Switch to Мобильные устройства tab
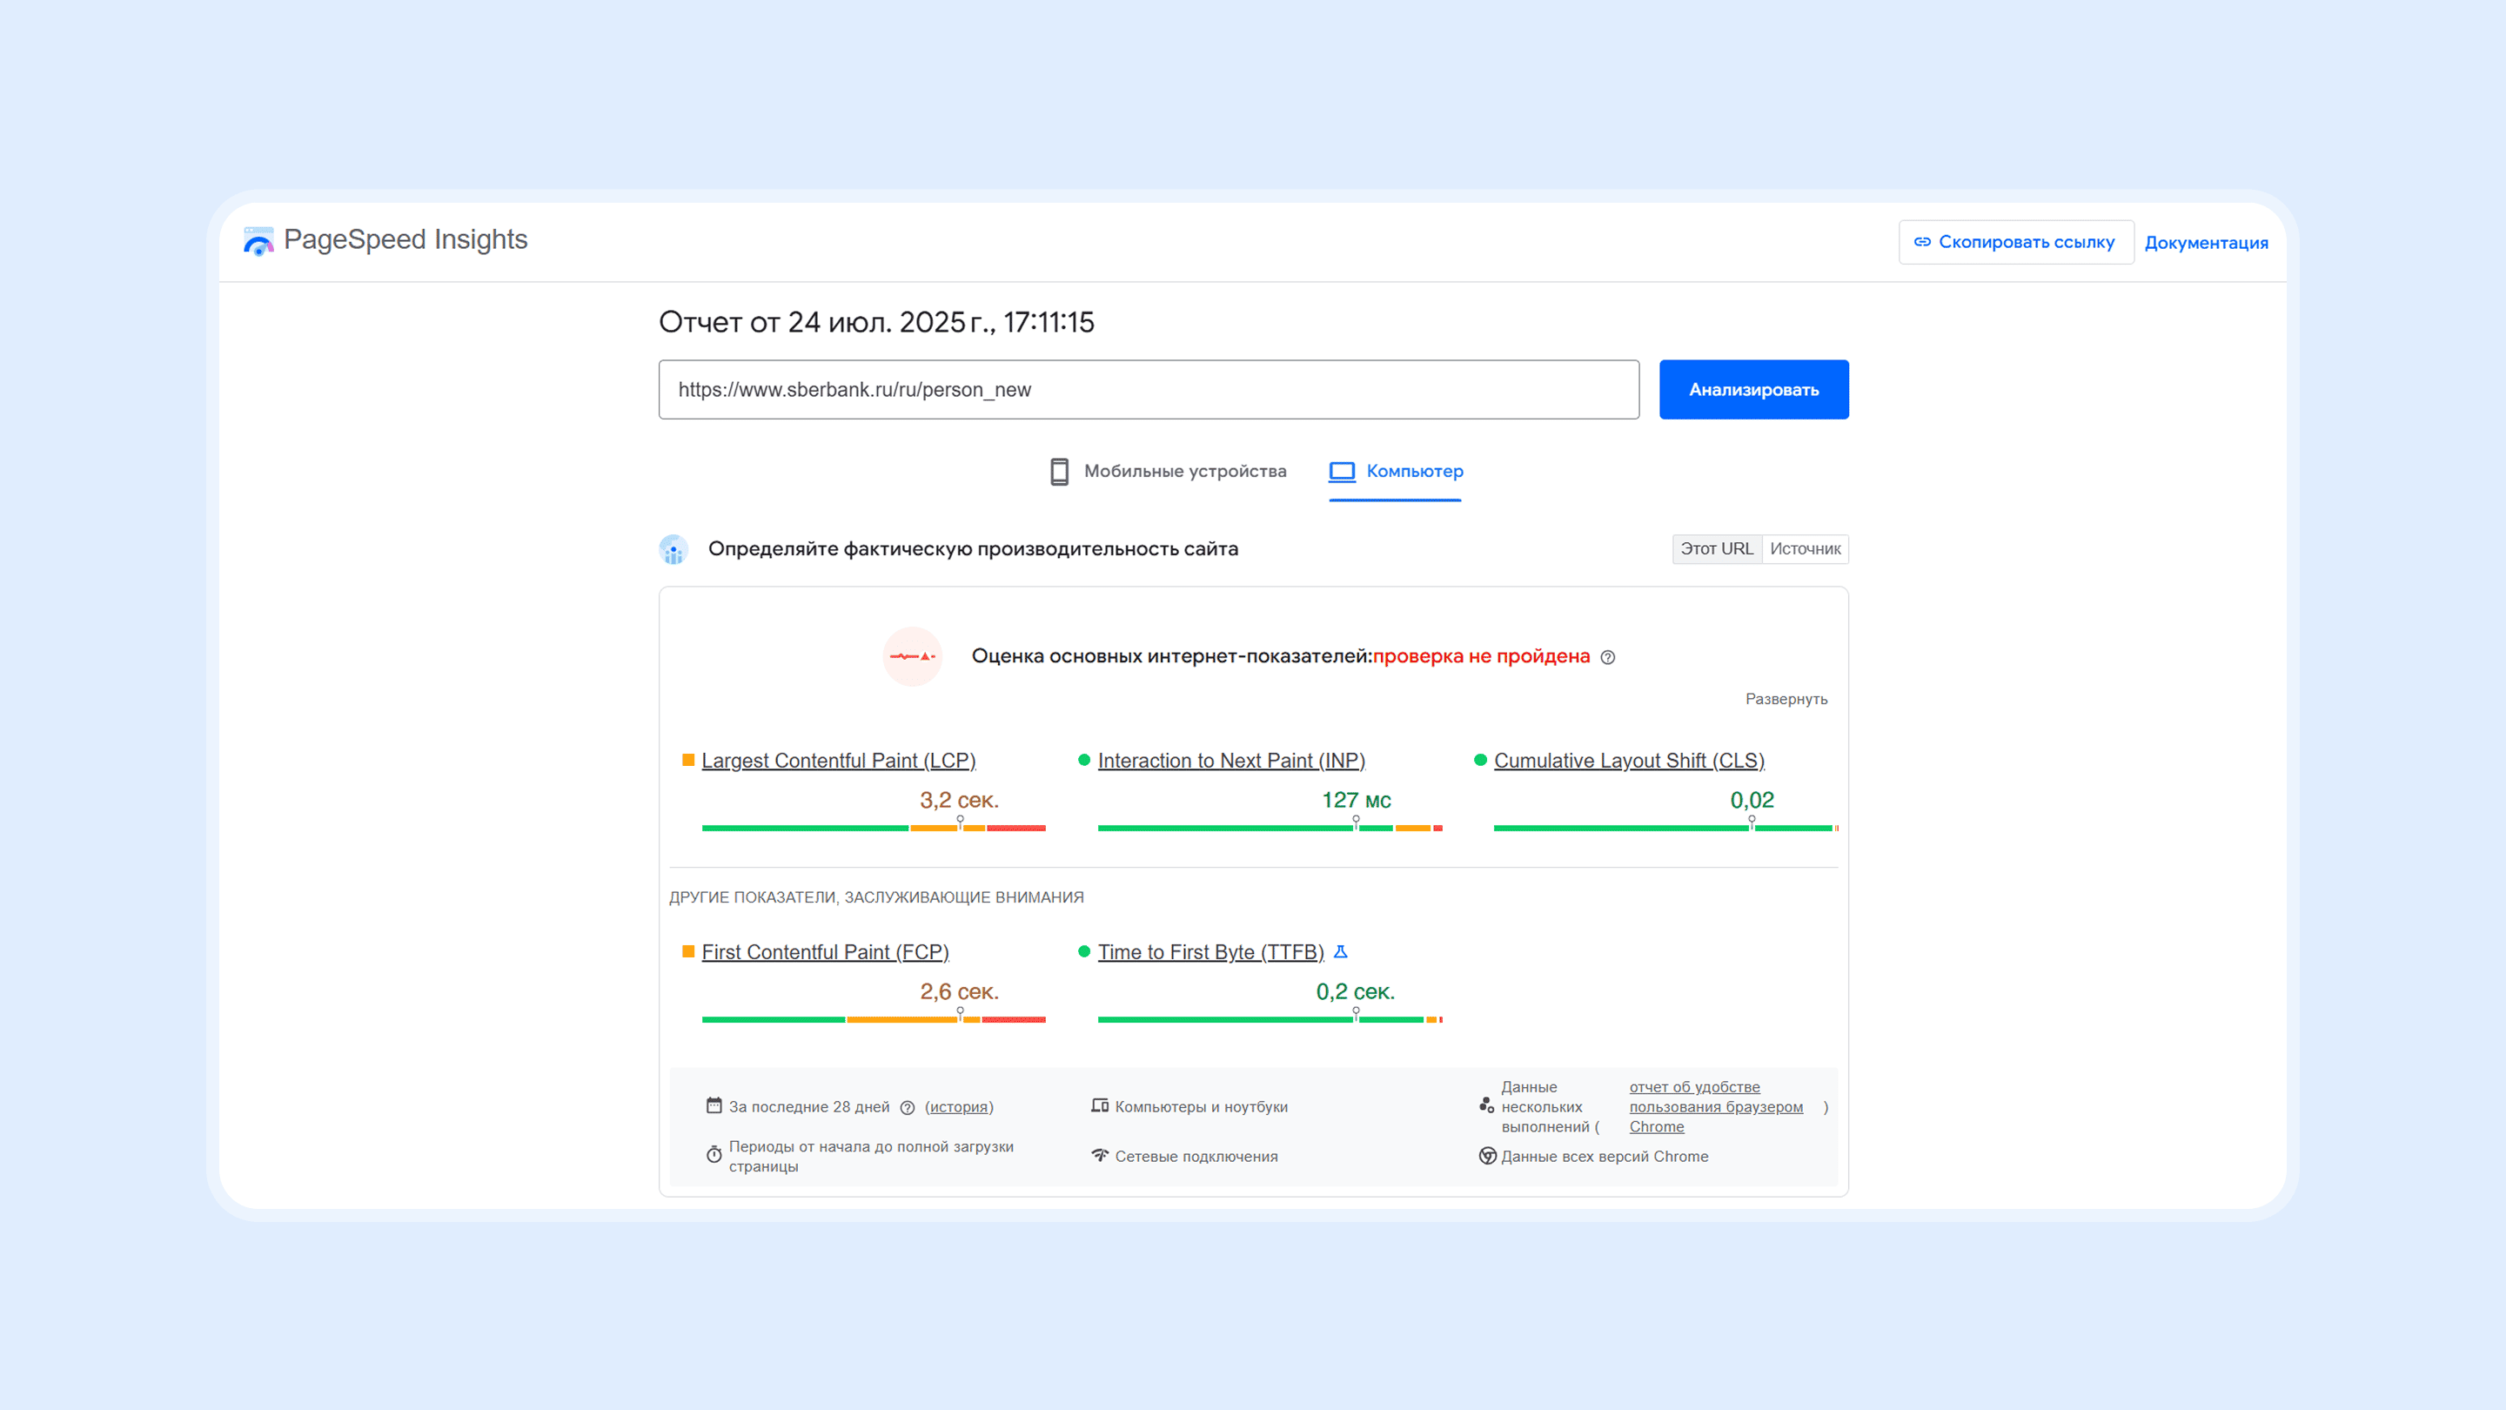The image size is (2506, 1410). coord(1169,471)
